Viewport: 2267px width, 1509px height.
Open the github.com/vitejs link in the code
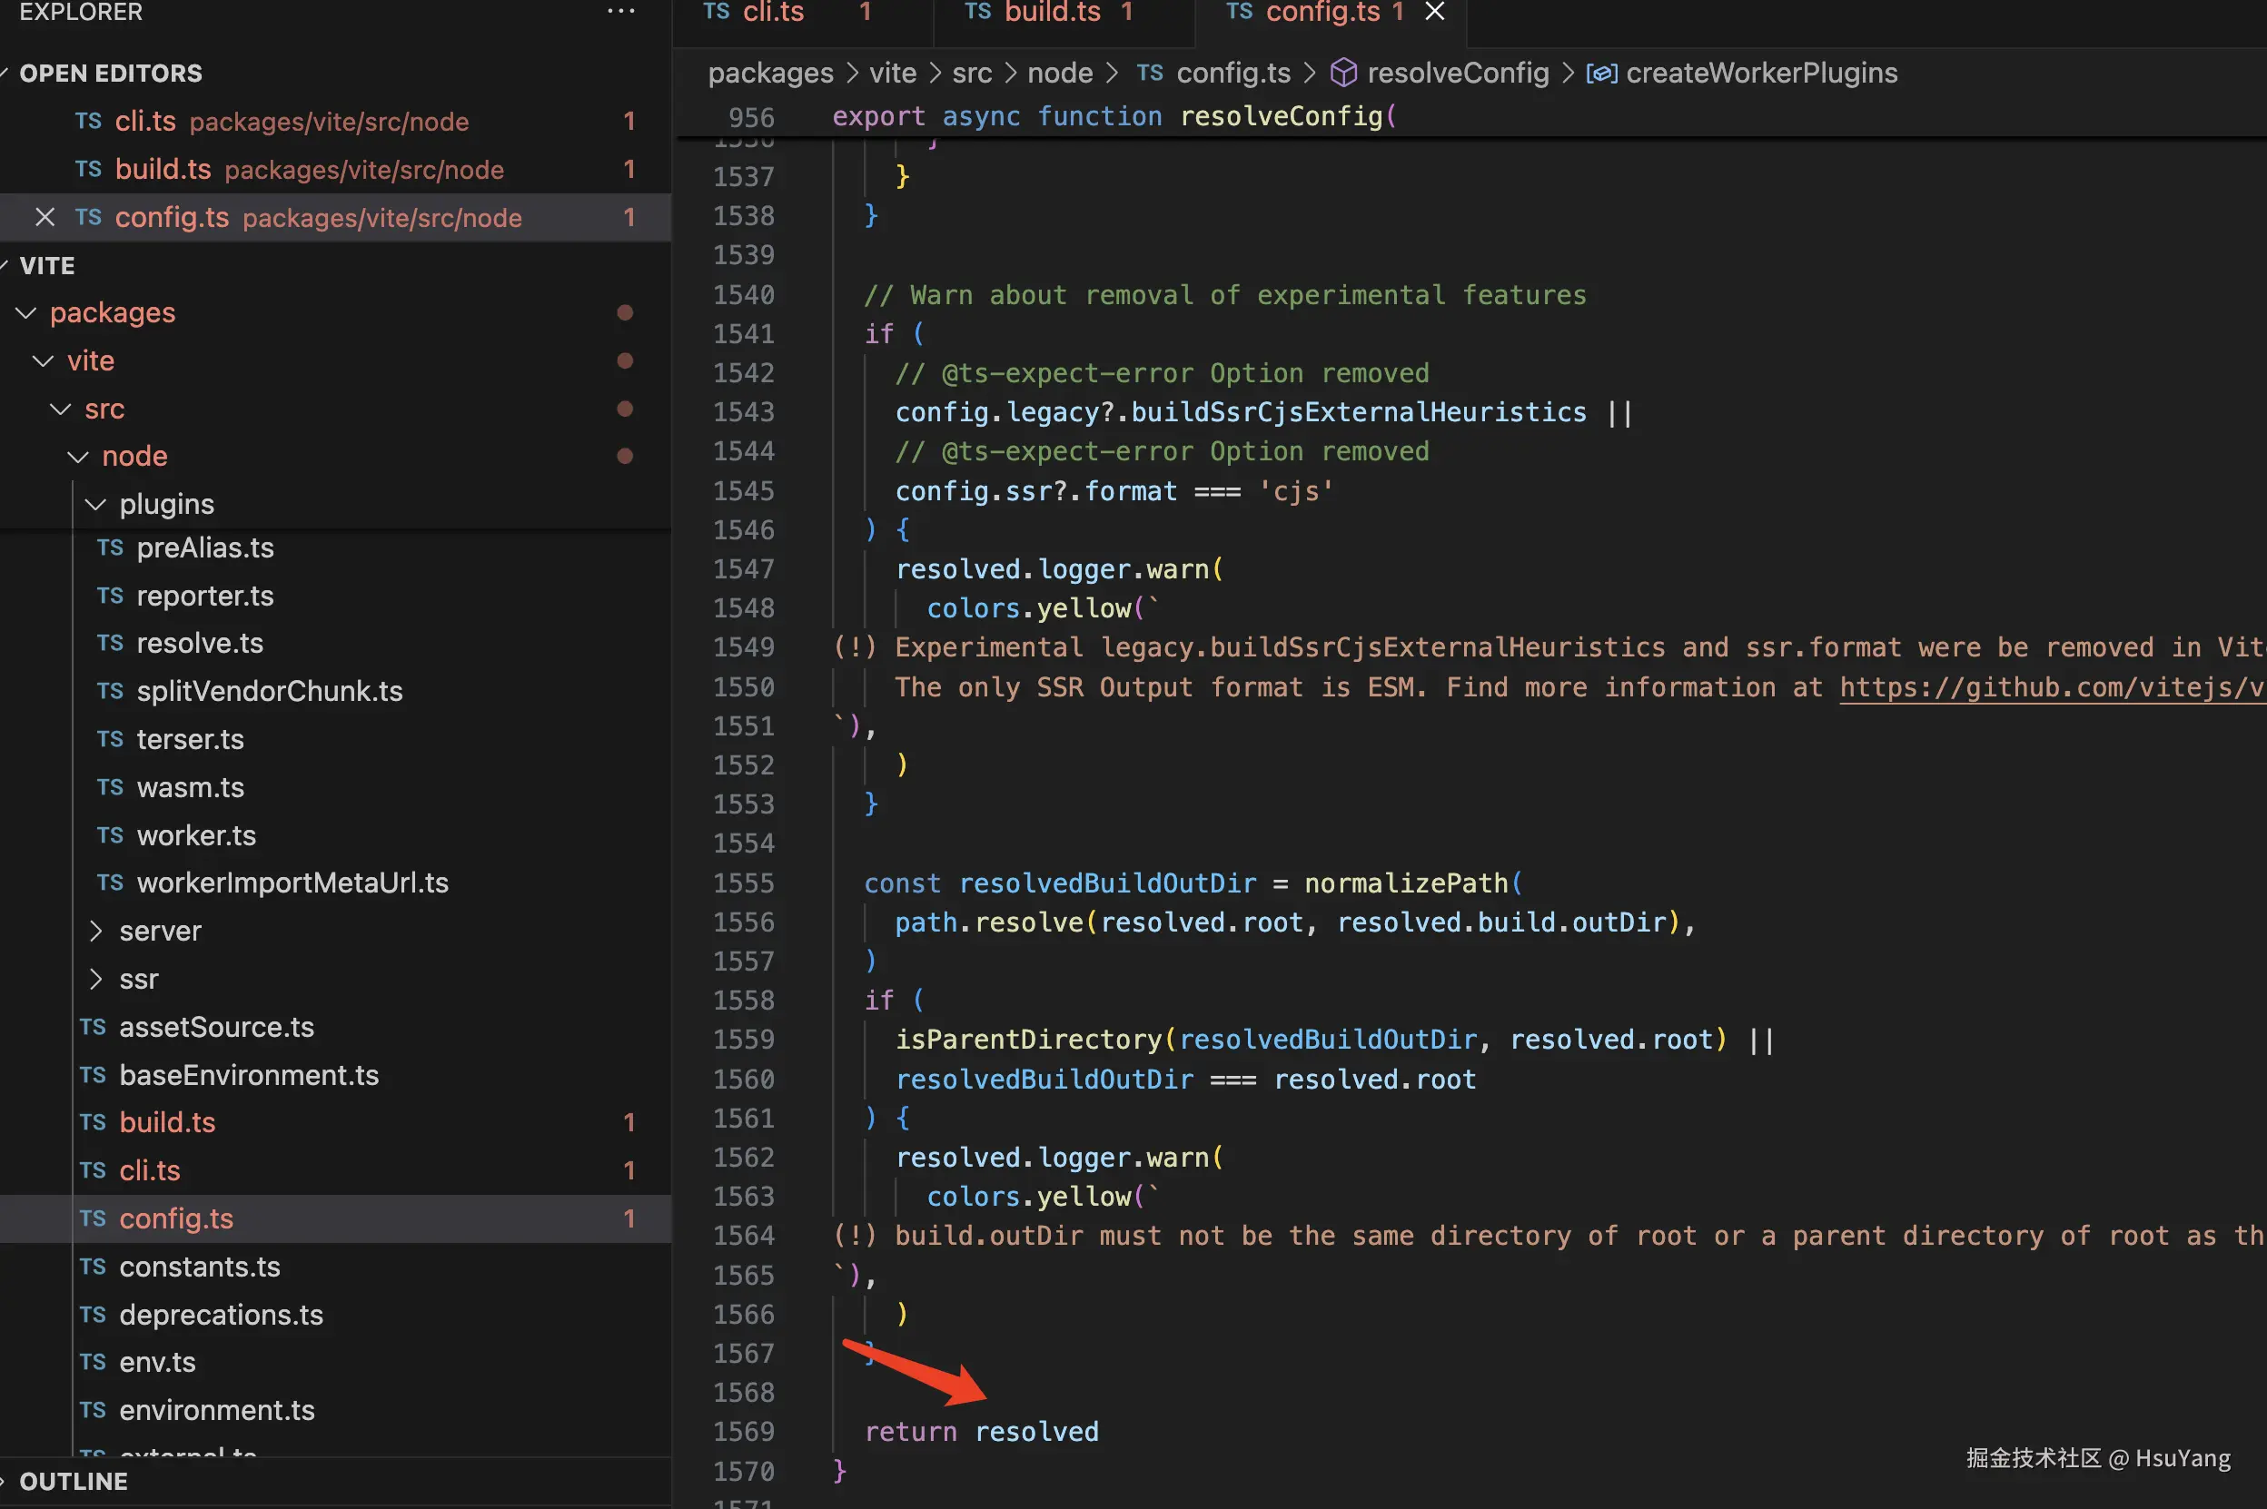2051,687
